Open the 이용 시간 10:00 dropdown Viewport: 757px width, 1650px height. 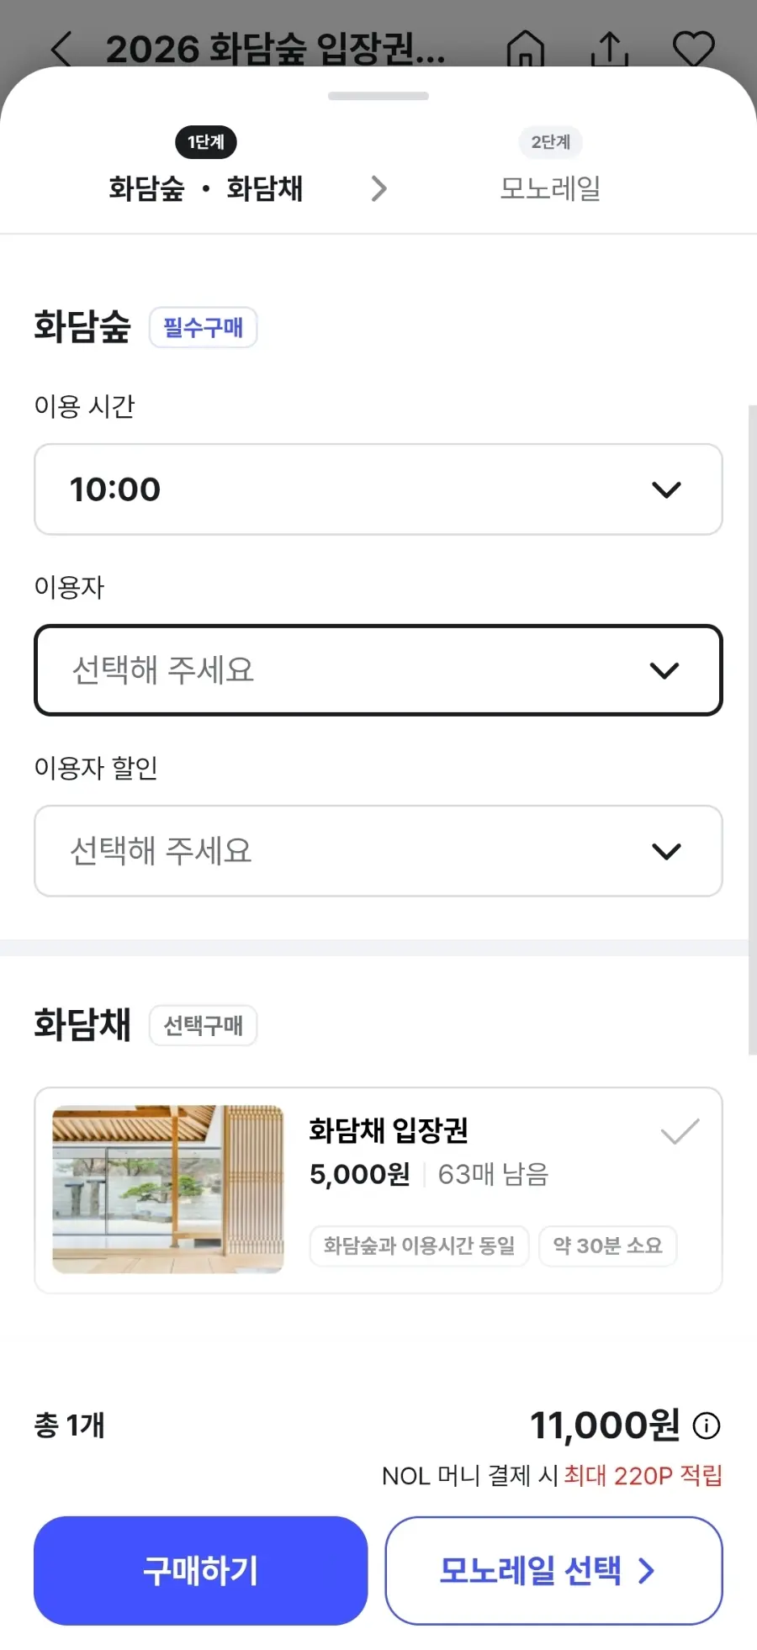click(x=378, y=489)
